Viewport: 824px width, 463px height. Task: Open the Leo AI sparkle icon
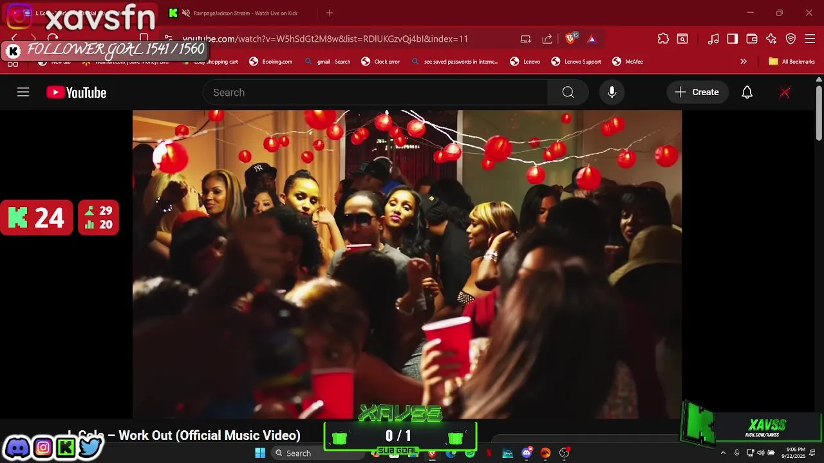(x=771, y=39)
